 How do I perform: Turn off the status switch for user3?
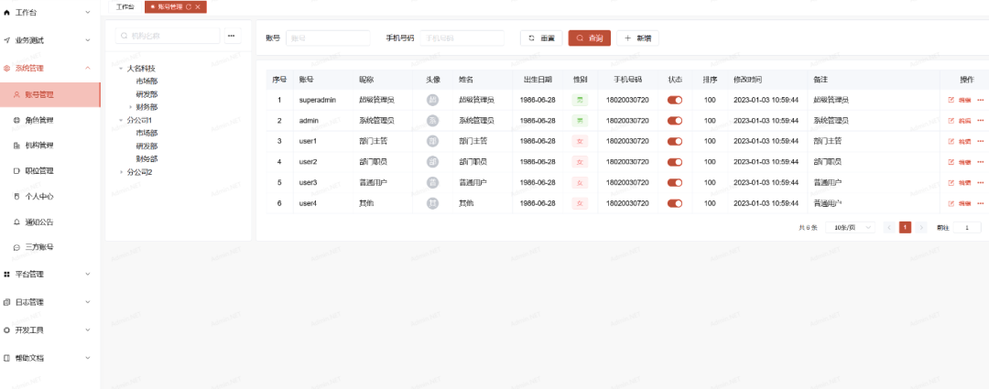click(675, 183)
